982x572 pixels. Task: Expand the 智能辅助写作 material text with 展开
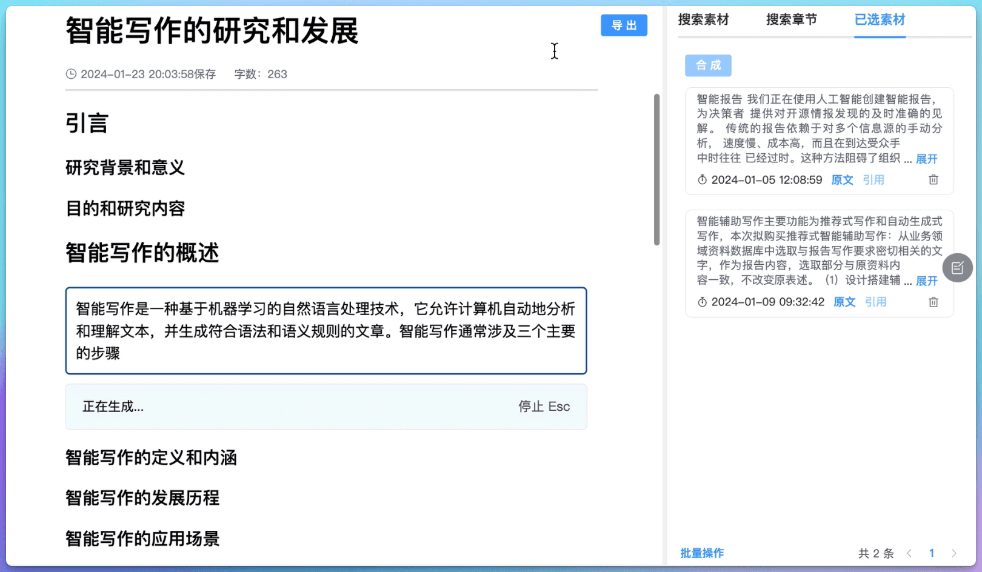926,281
